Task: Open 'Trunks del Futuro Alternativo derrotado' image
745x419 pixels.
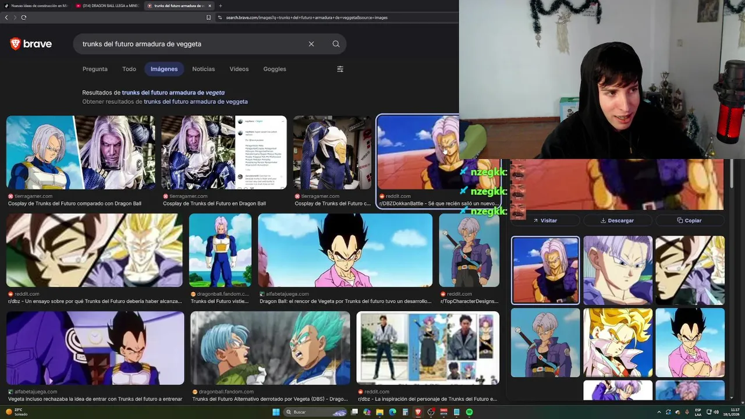Action: click(x=271, y=348)
